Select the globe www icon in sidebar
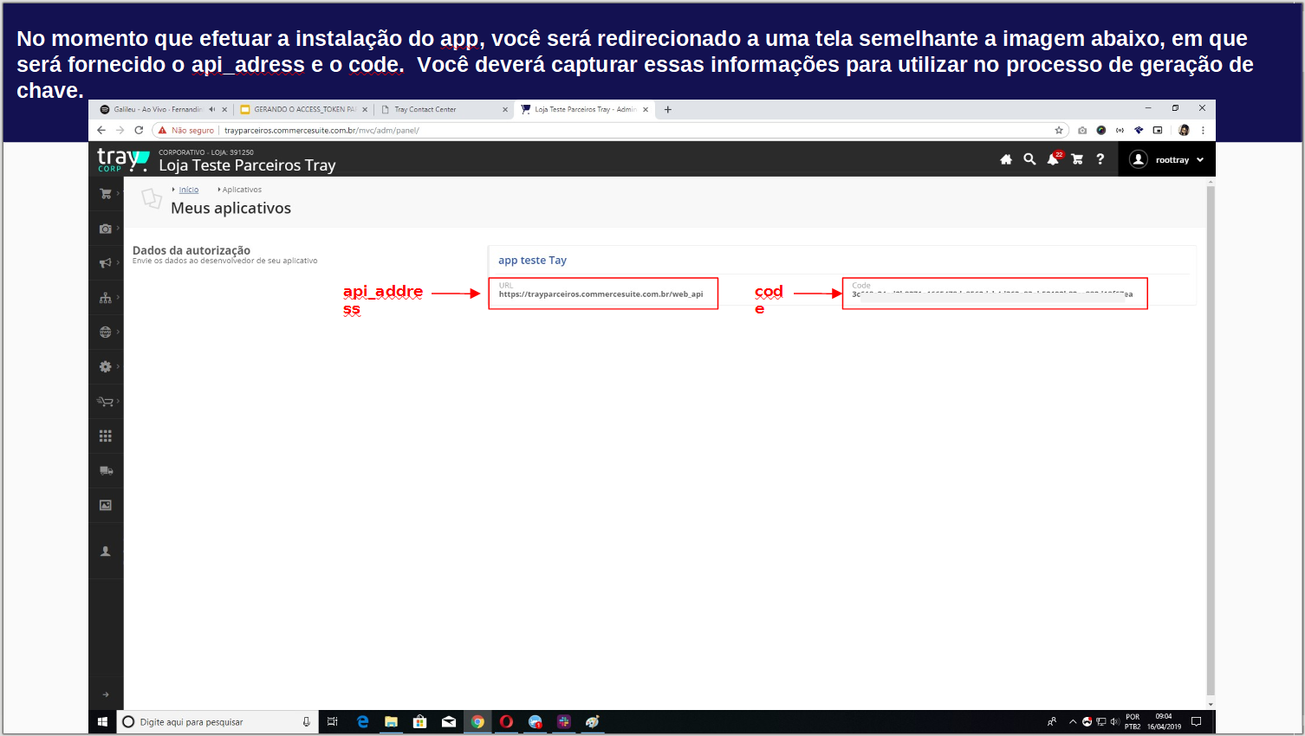The height and width of the screenshot is (736, 1305). pos(106,332)
